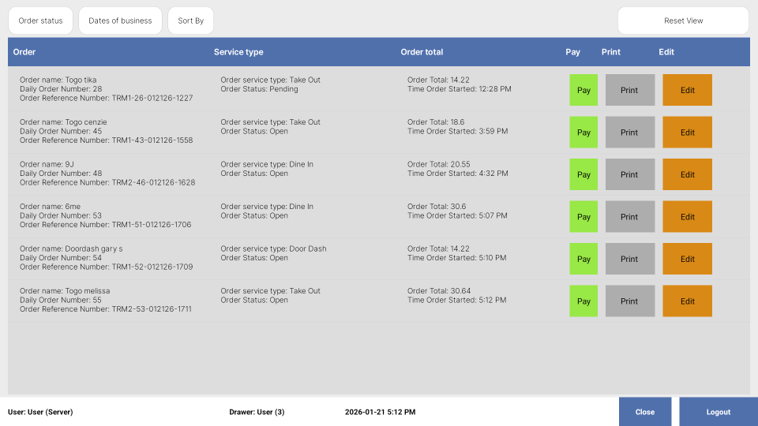
Task: Print the Togo cenzie order
Action: (x=629, y=133)
